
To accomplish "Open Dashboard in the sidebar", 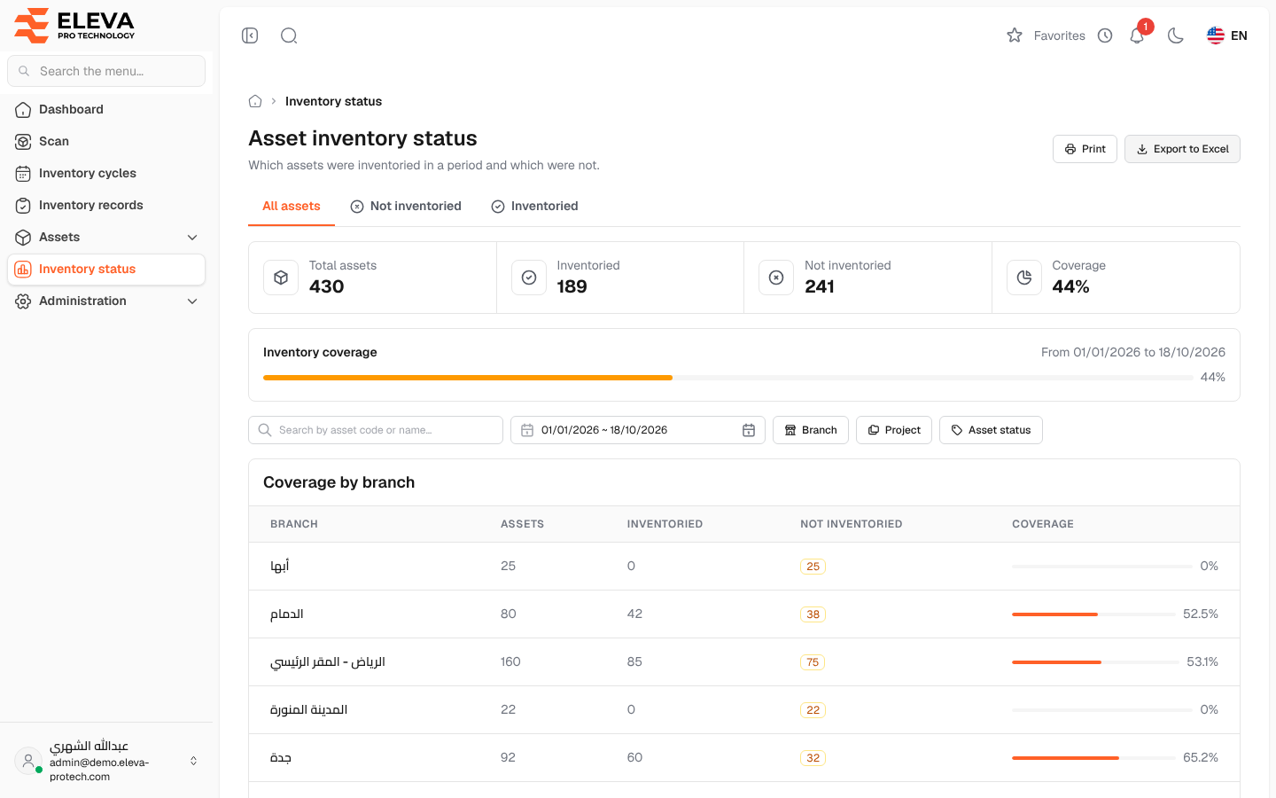I will 106,109.
